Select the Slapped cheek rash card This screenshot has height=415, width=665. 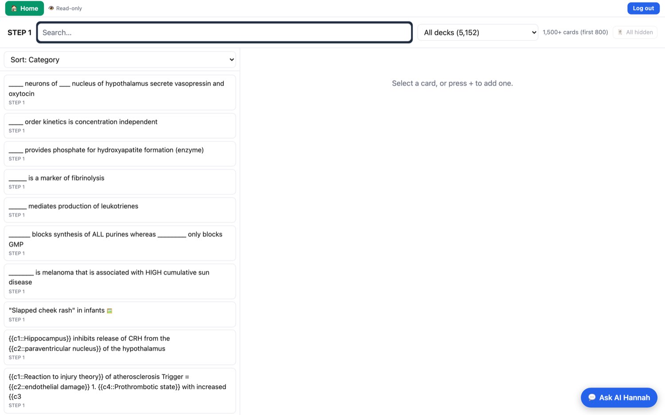point(120,314)
